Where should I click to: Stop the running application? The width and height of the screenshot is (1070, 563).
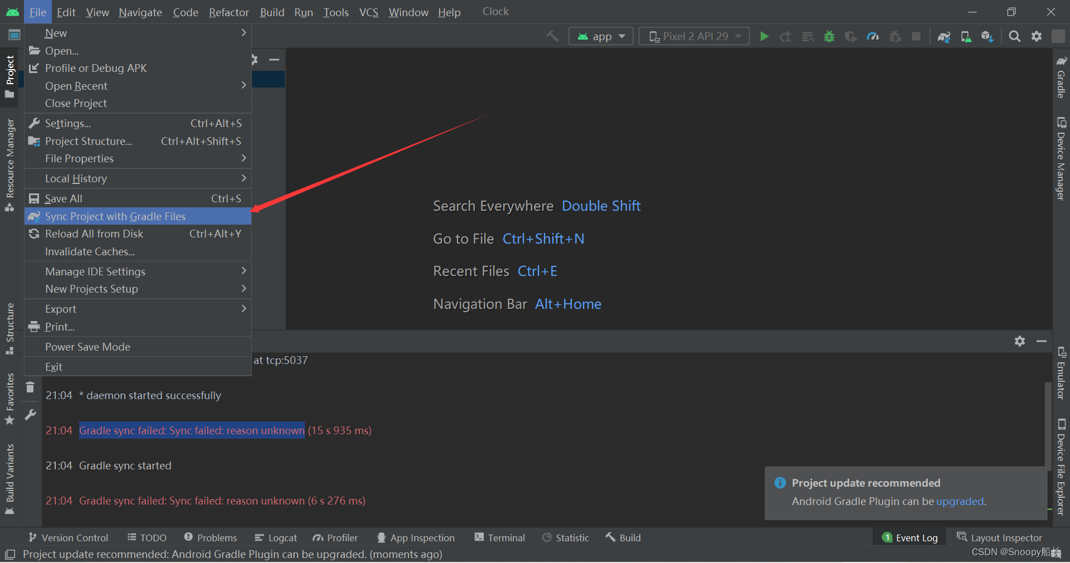(916, 36)
